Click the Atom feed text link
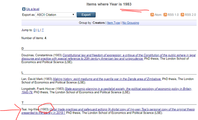Screen dimensions: 198x120 [158, 15]
